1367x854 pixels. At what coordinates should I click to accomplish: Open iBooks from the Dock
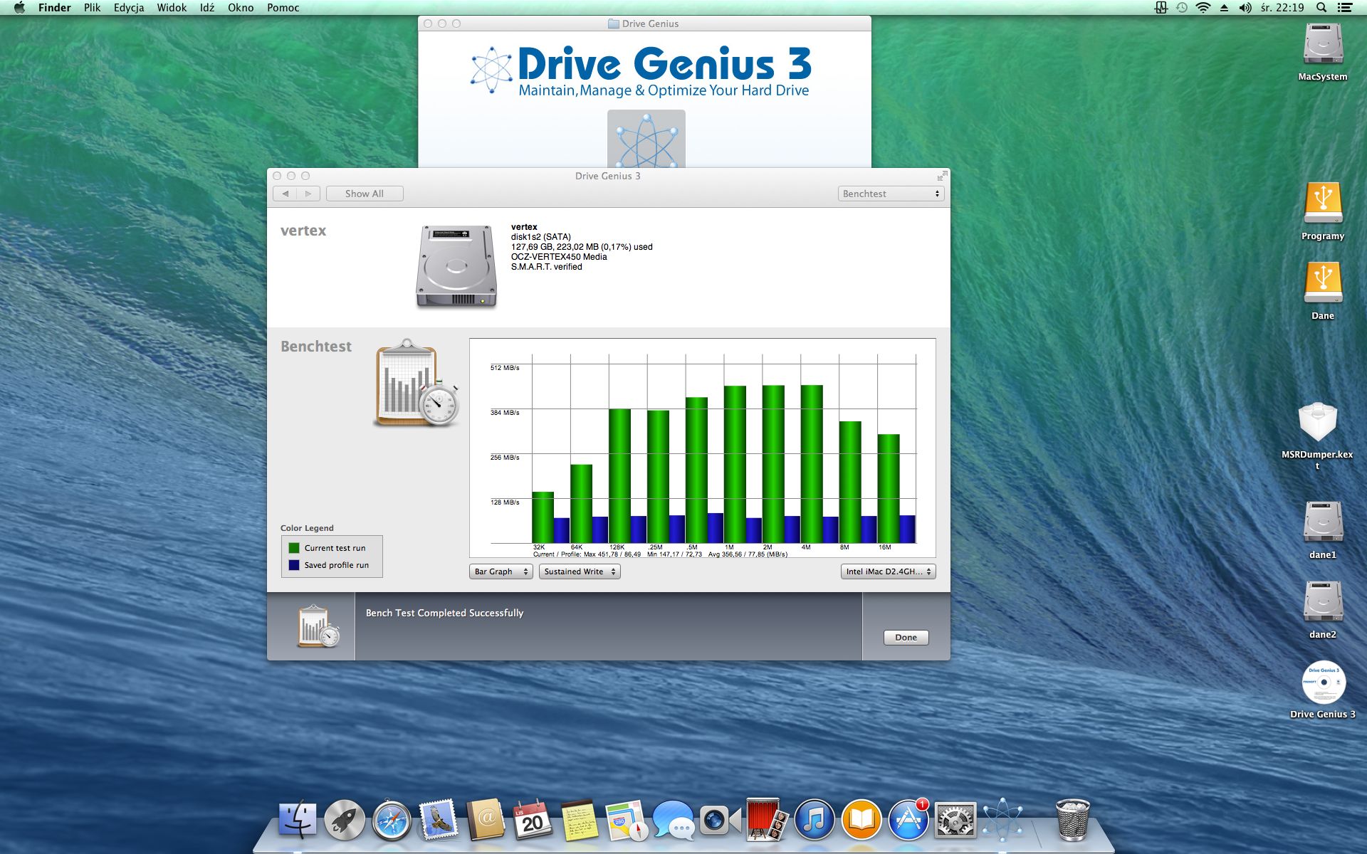click(861, 820)
